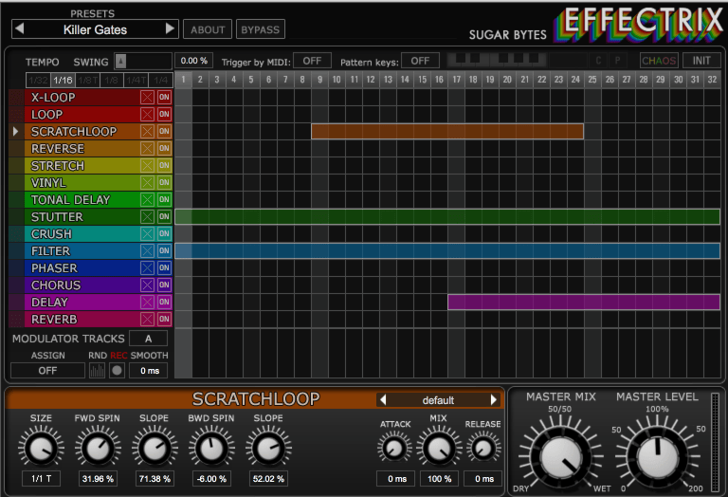Click the purple DELAY sequencer block
Viewport: 728px width, 497px height.
pos(584,302)
